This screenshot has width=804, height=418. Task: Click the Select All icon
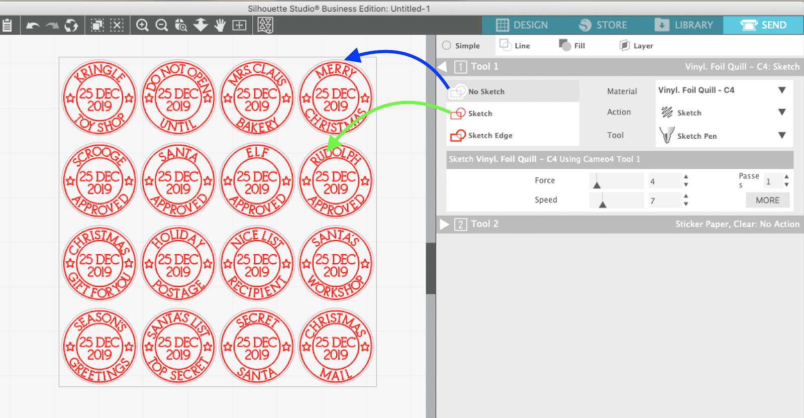pos(97,25)
